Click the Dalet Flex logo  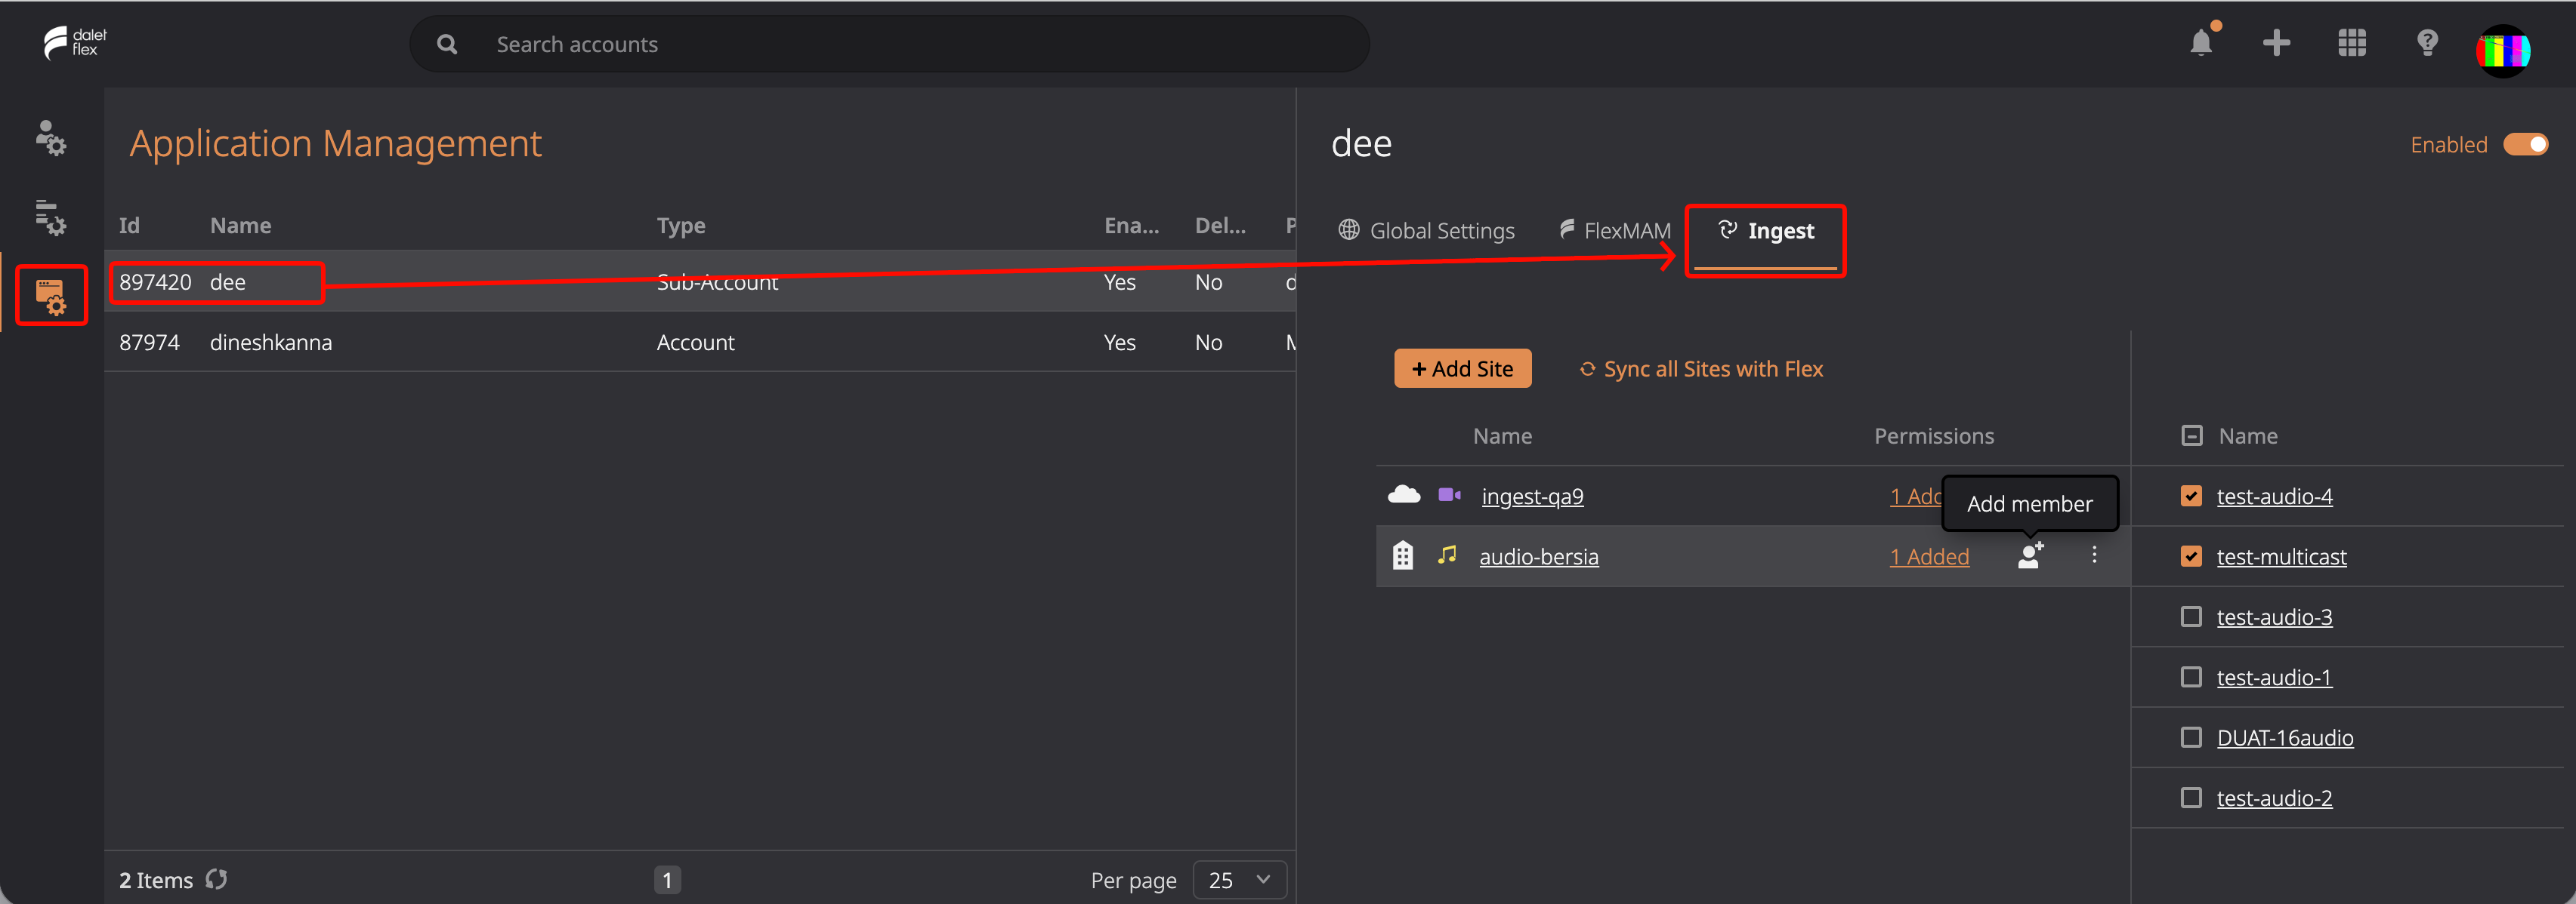click(75, 42)
